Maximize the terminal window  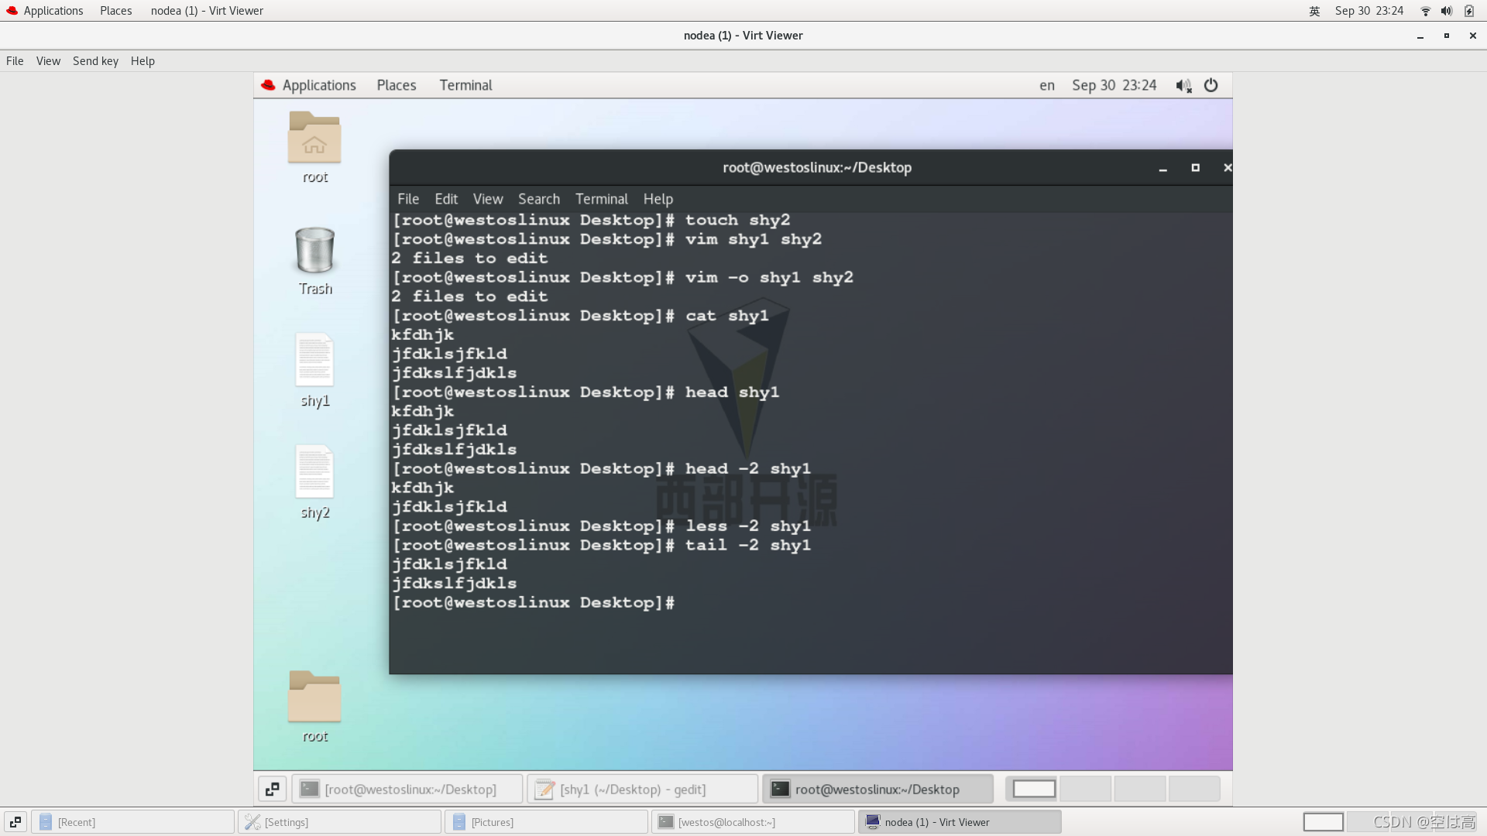(1195, 168)
